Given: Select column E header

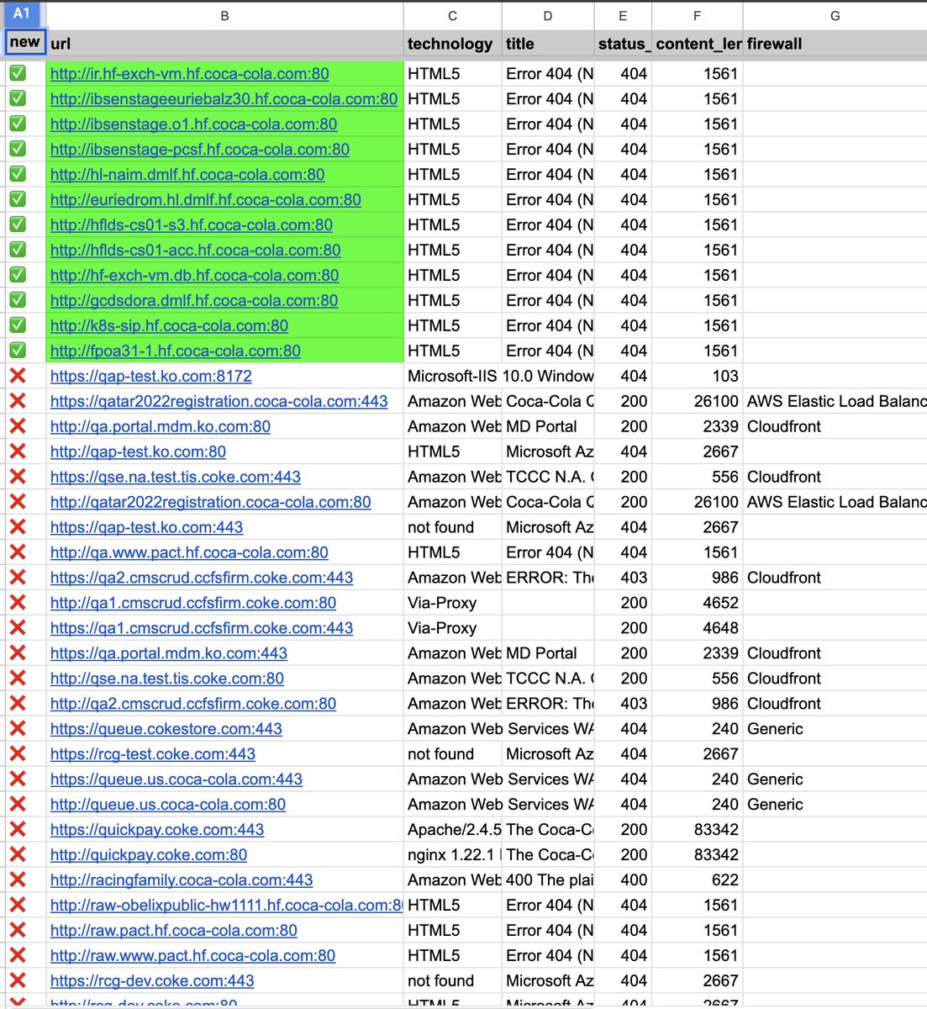Looking at the screenshot, I should 623,15.
